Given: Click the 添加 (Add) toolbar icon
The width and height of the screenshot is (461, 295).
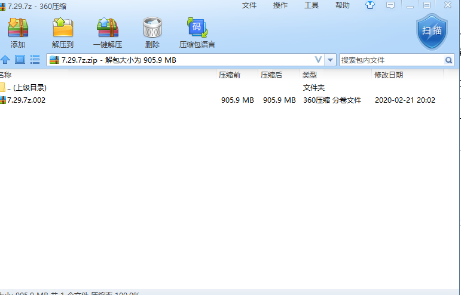Looking at the screenshot, I should click(18, 27).
